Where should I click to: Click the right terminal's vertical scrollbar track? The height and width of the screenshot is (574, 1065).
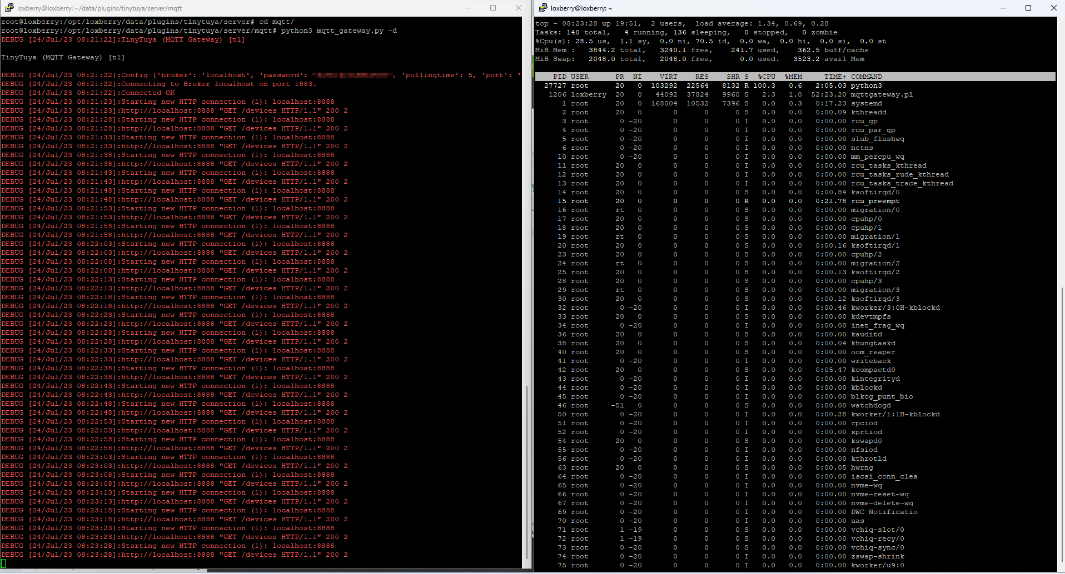[x=1061, y=167]
